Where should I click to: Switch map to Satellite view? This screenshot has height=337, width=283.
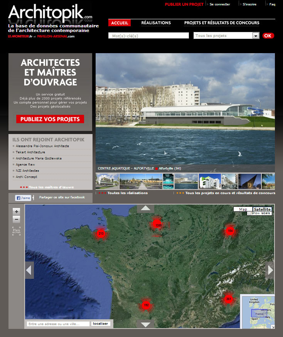[x=262, y=209]
